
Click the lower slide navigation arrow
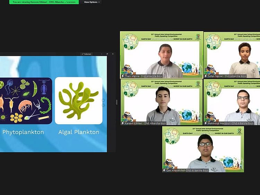click(103, 105)
